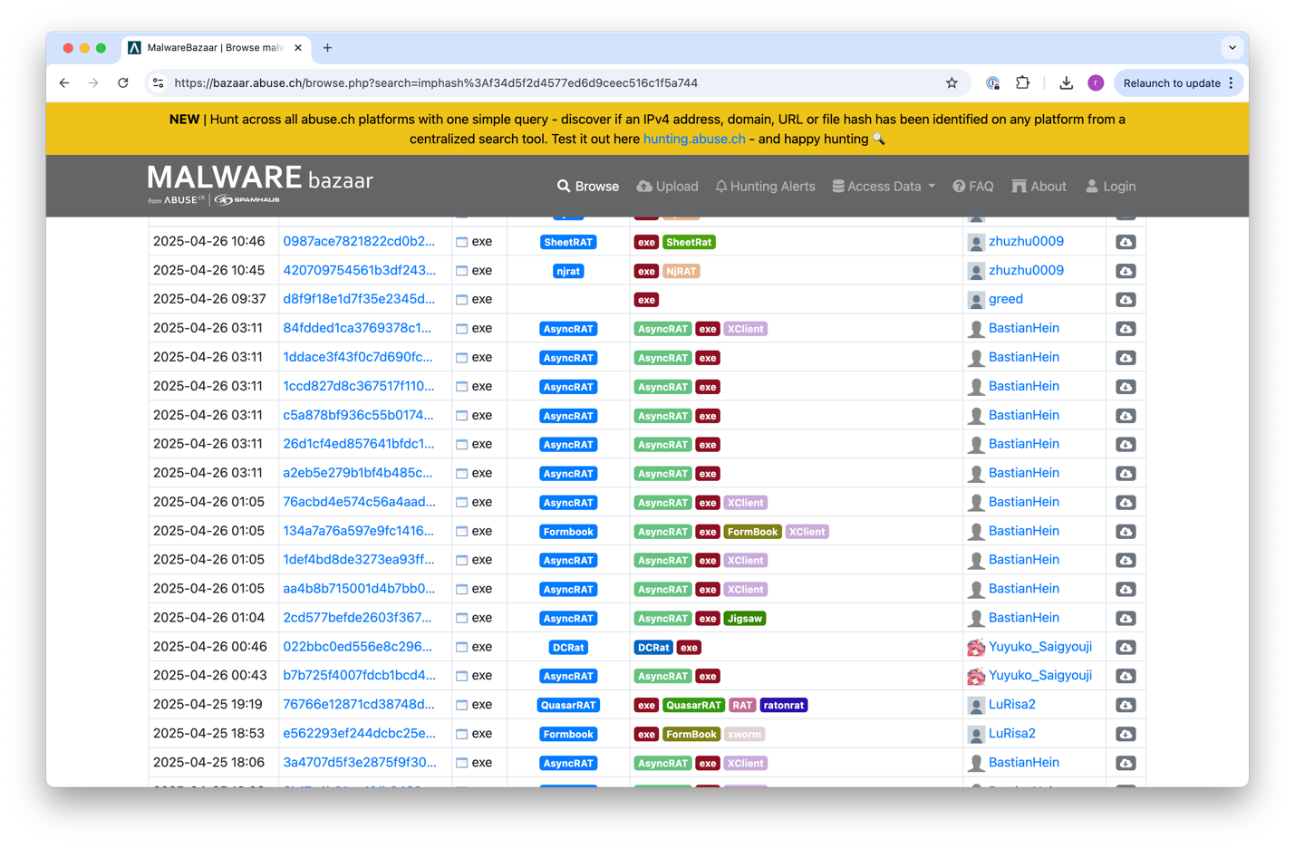Download the sample in the 134a7a76a597e9fc1416 row
Image resolution: width=1295 pixels, height=848 pixels.
coord(1126,532)
